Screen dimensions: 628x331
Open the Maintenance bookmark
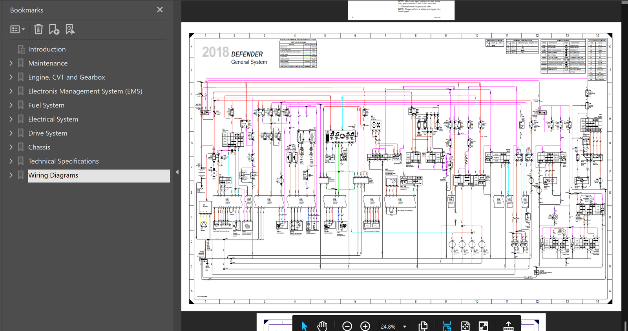click(48, 63)
